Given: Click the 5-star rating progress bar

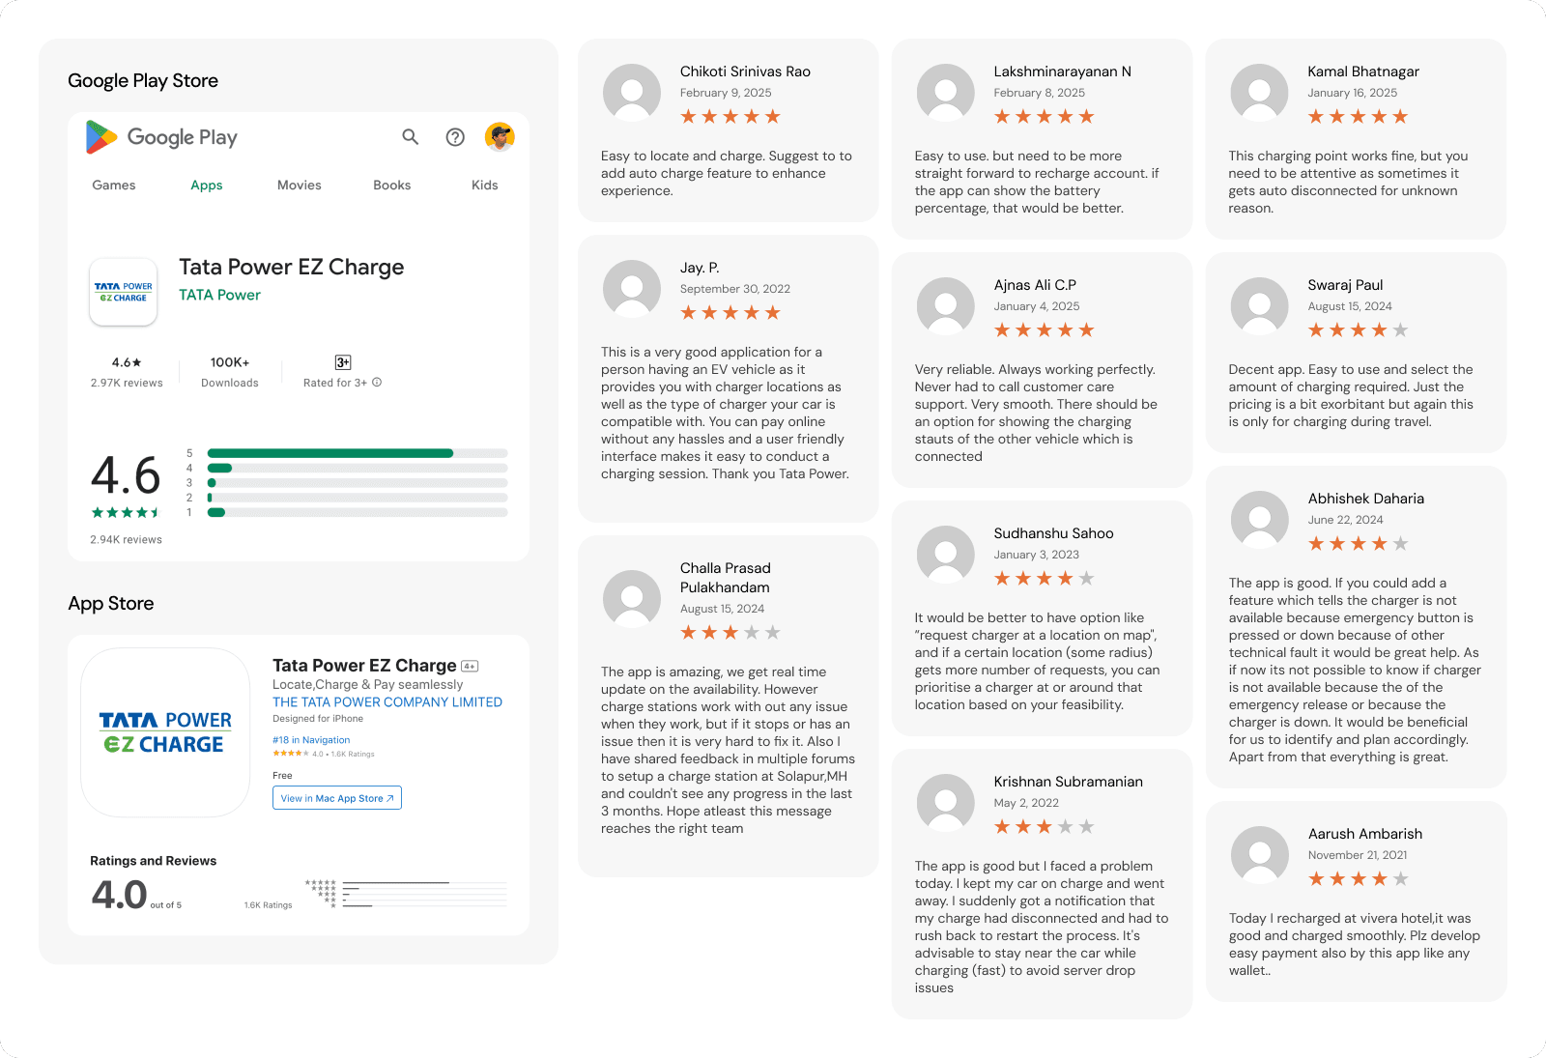Looking at the screenshot, I should (x=358, y=453).
